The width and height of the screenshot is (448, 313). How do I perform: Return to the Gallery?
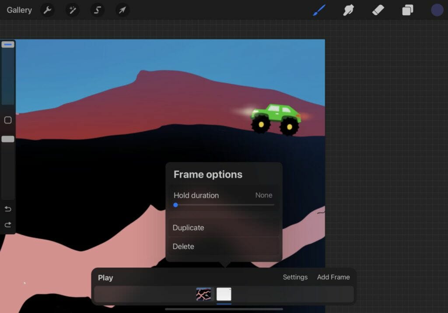click(x=19, y=10)
